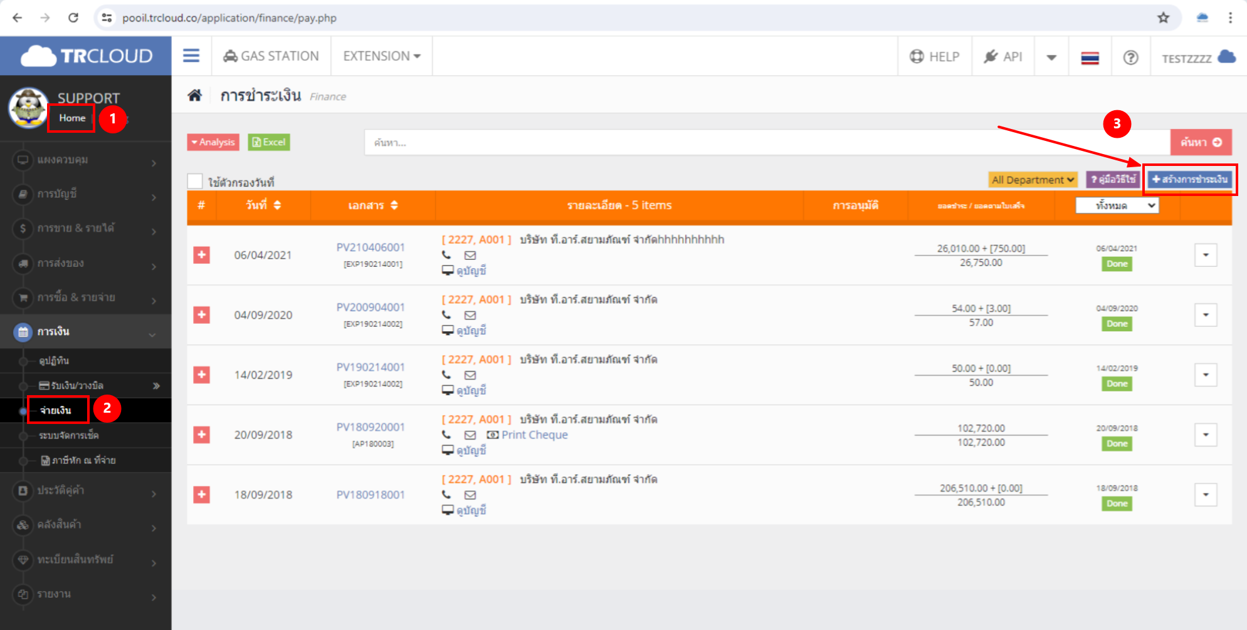Viewport: 1247px width, 630px height.
Task: Open HELP from the top bar
Action: (934, 57)
